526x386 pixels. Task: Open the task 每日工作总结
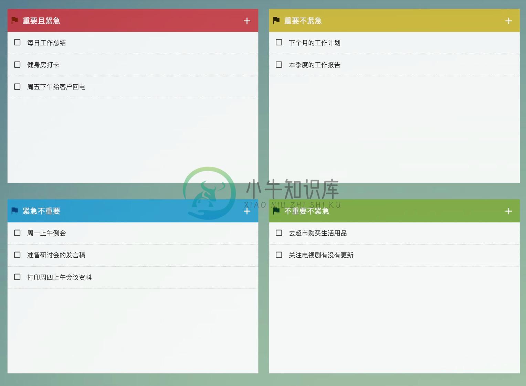pos(46,43)
